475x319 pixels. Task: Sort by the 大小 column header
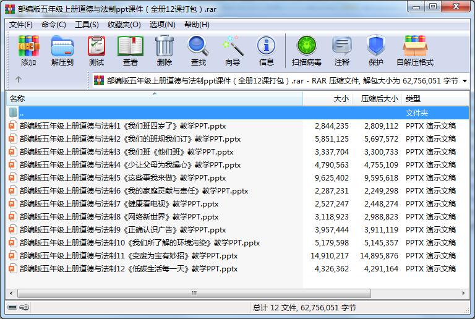[x=327, y=99]
